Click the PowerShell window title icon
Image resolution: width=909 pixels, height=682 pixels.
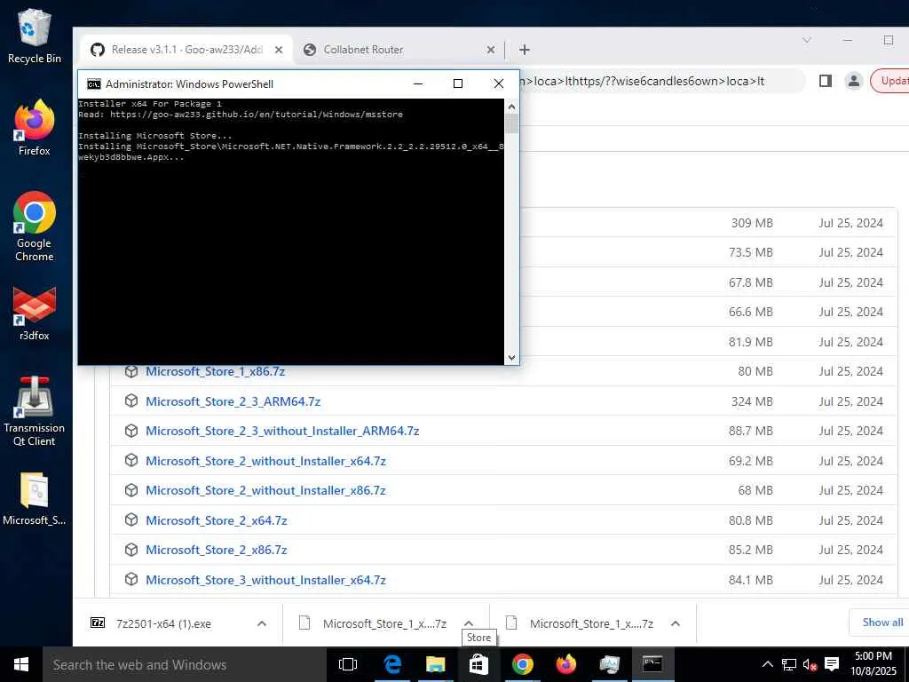pos(93,84)
